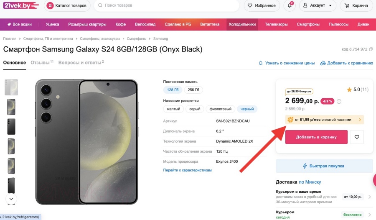Select 256 Гб memory option
Viewport: 376px width, 220px height.
(193, 90)
